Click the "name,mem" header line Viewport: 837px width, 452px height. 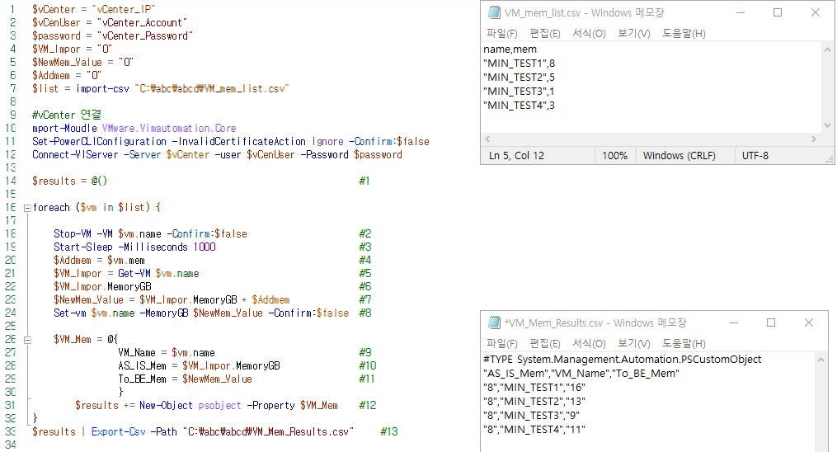(510, 49)
